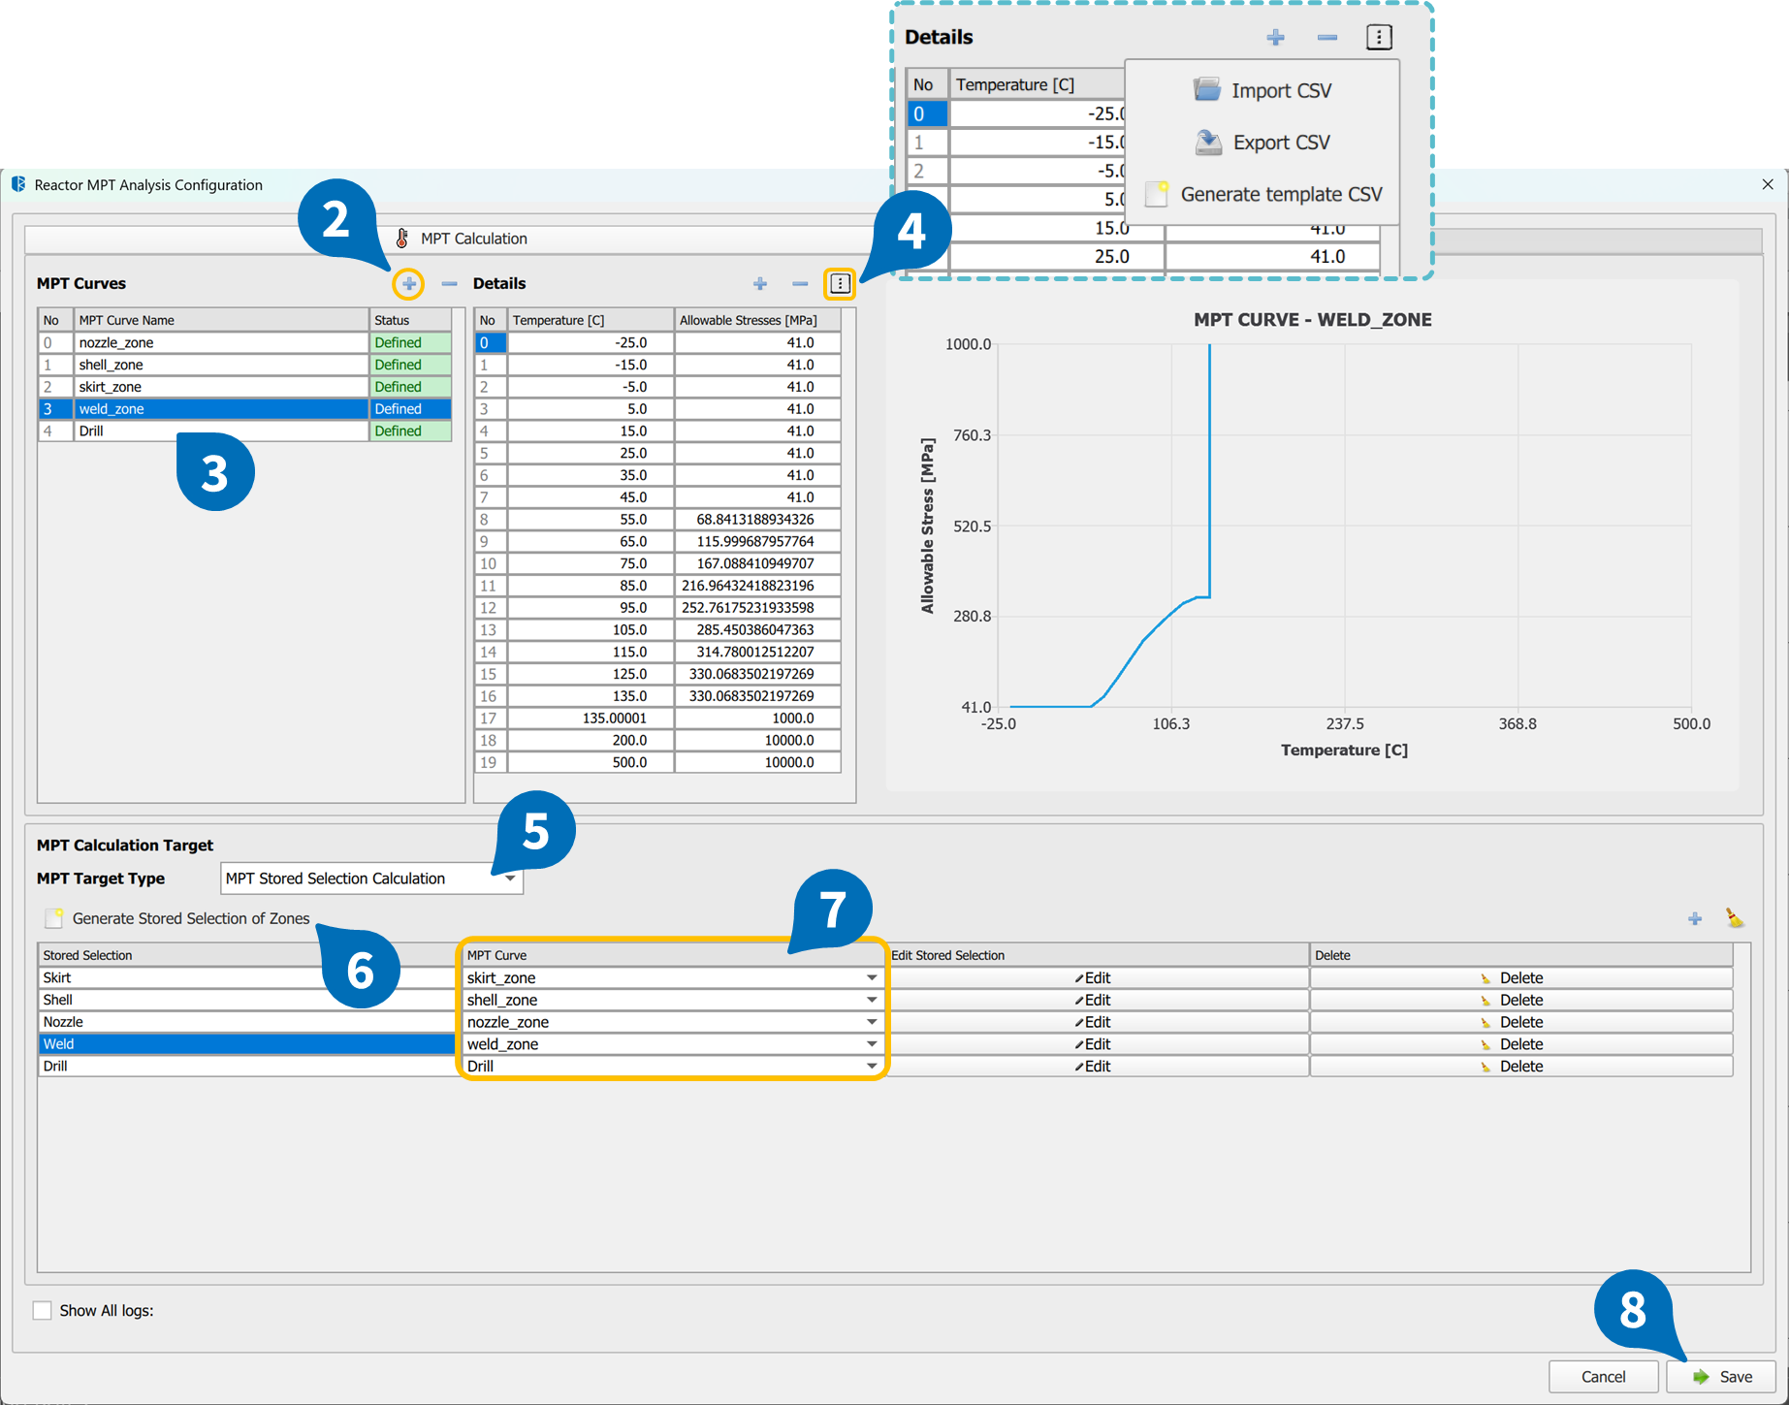Click allowable stress cell 68.8413188934326
This screenshot has width=1789, height=1405.
[757, 520]
